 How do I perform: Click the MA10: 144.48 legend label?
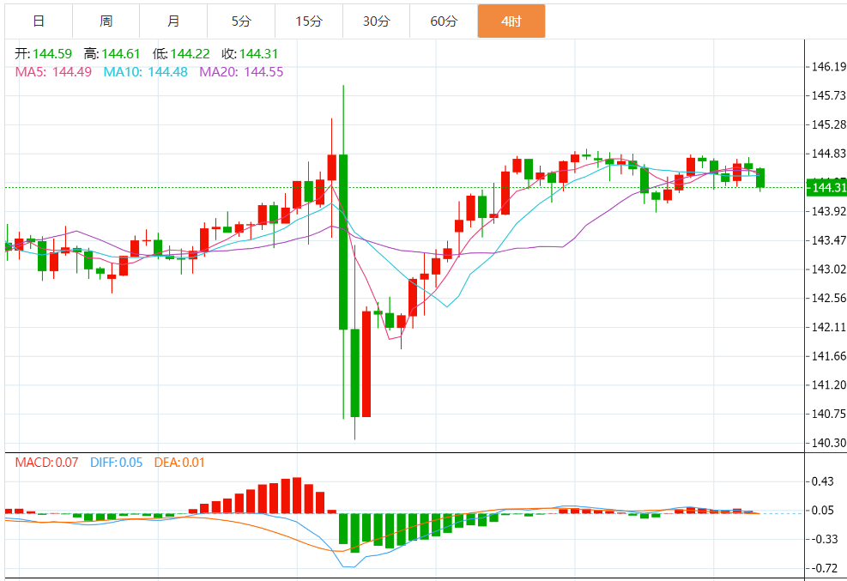pos(145,72)
